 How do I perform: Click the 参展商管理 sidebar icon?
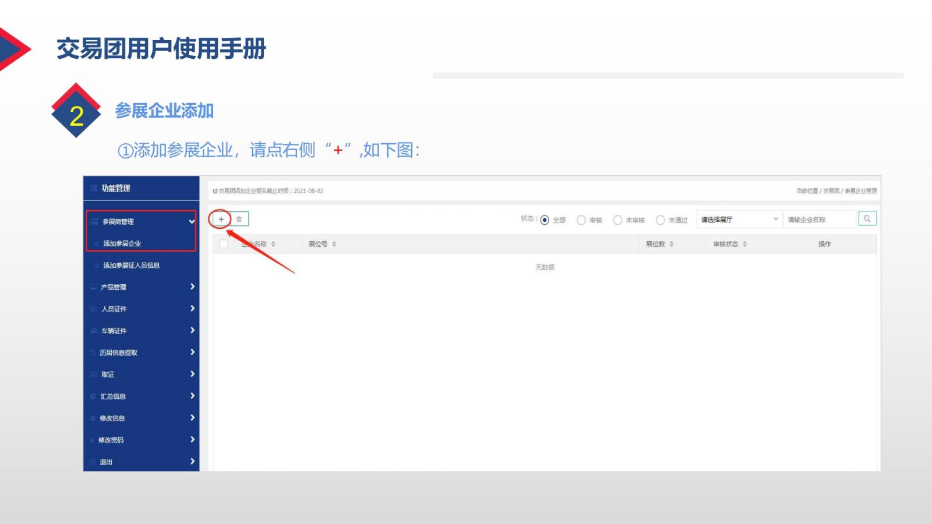[94, 222]
